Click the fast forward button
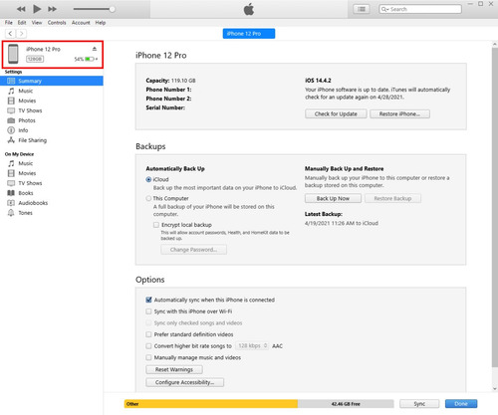Screen dimensions: 498x415 [x=52, y=9]
